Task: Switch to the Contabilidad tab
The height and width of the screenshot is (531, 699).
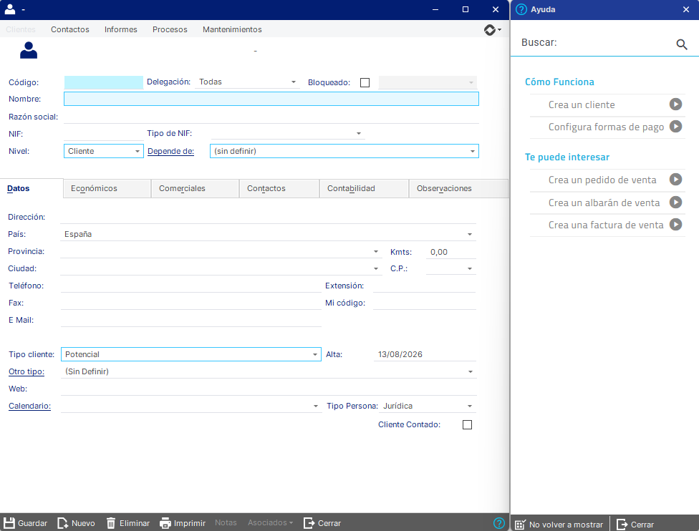Action: pos(364,188)
